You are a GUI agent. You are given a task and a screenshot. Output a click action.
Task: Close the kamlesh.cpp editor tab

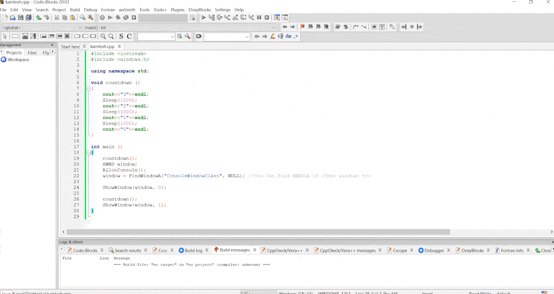click(x=119, y=47)
